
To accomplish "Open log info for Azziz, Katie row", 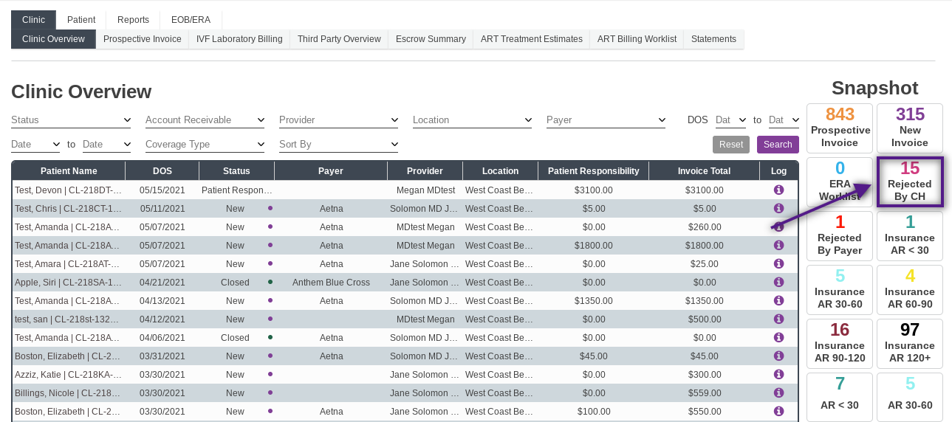I will coord(778,374).
